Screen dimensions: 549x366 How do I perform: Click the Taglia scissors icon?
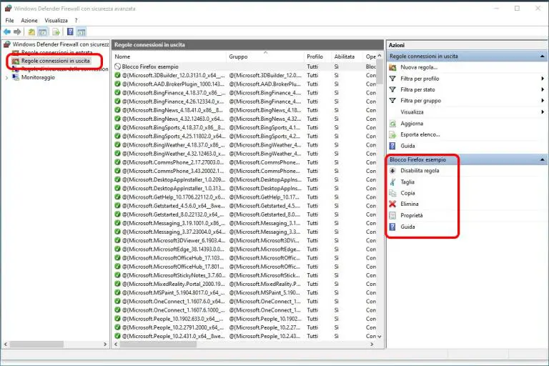coord(393,182)
